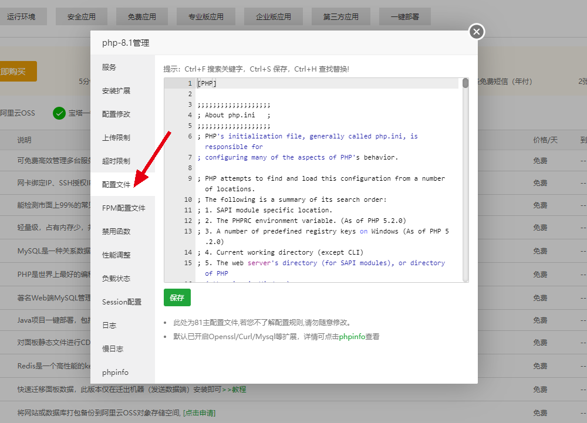Viewport: 587px width, 423px height.
Task: Open 禁用函数 section
Action: pyautogui.click(x=116, y=232)
